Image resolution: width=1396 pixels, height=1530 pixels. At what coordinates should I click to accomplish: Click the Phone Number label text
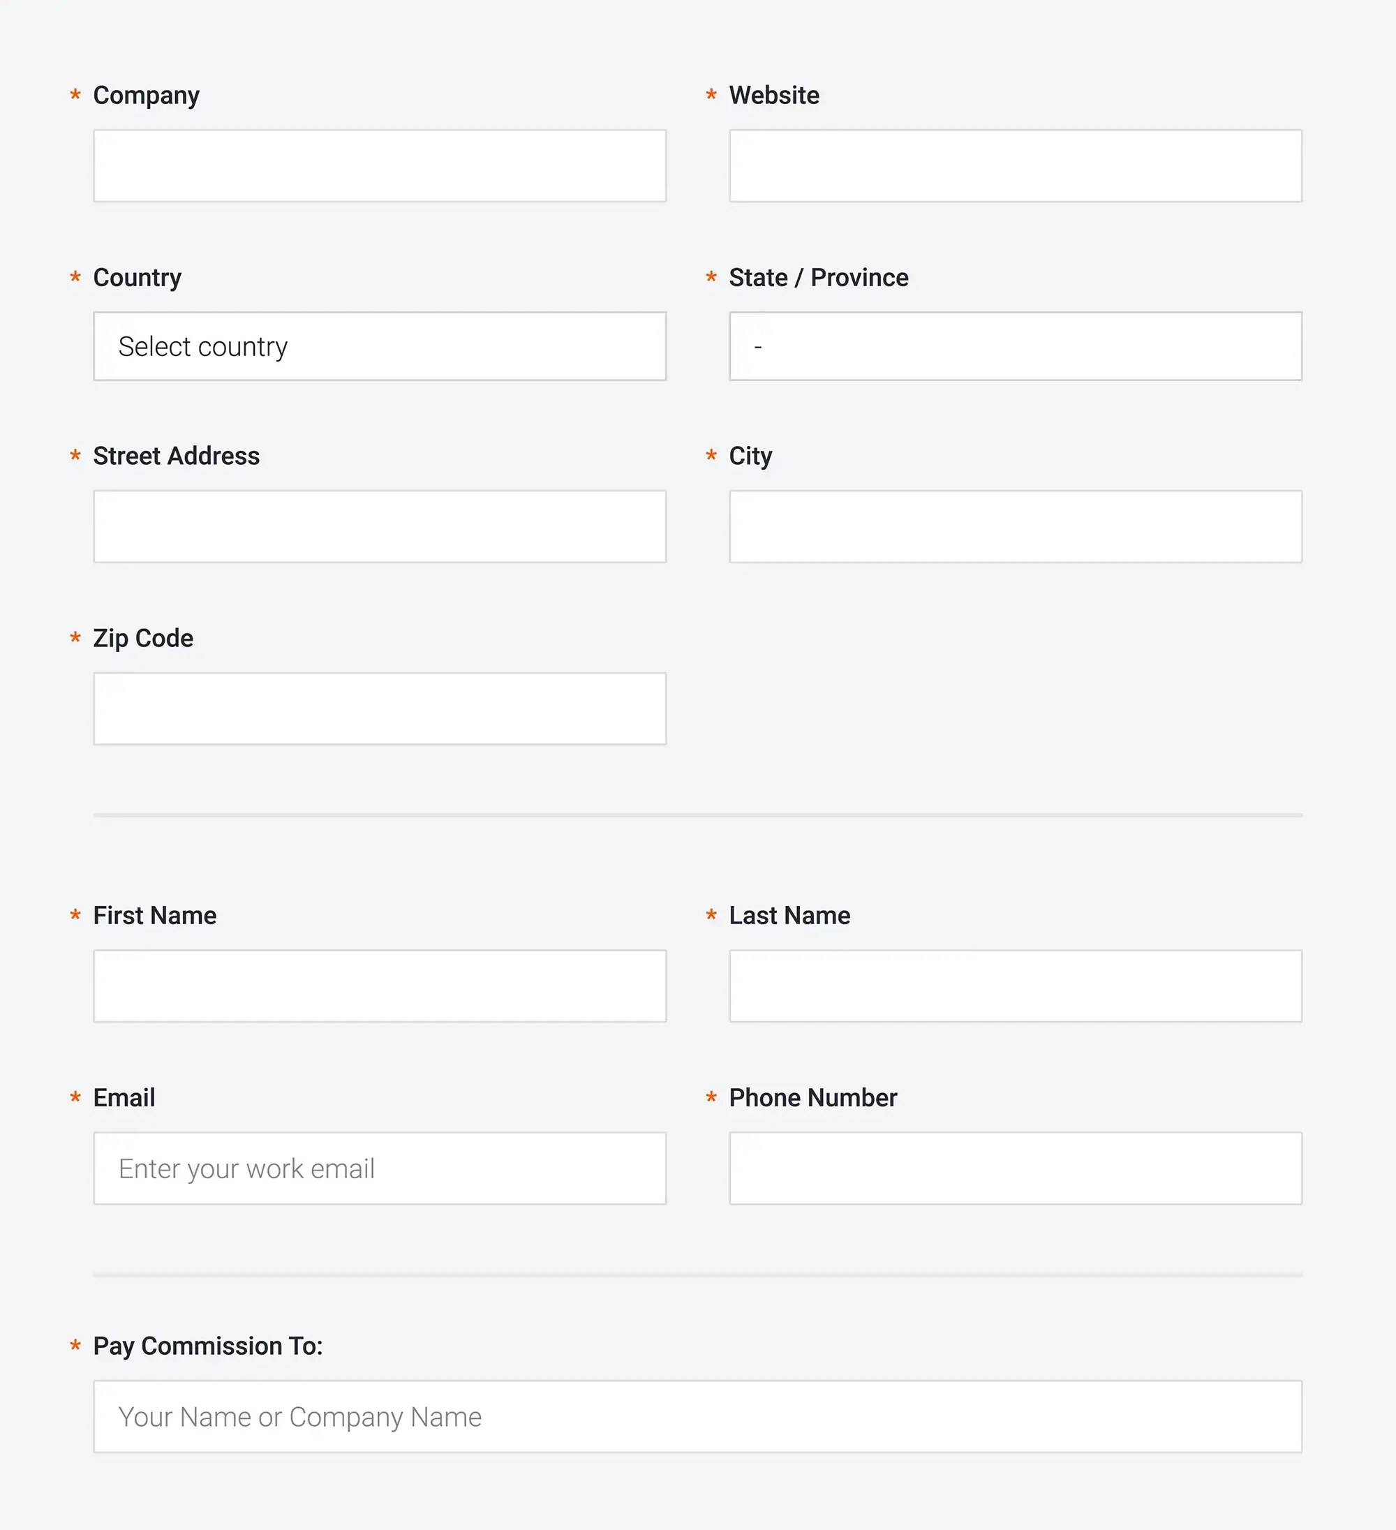(812, 1097)
